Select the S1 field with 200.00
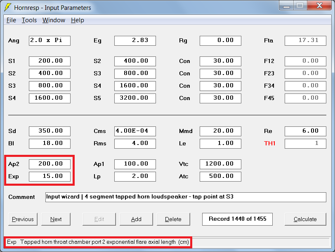 (x=50, y=61)
